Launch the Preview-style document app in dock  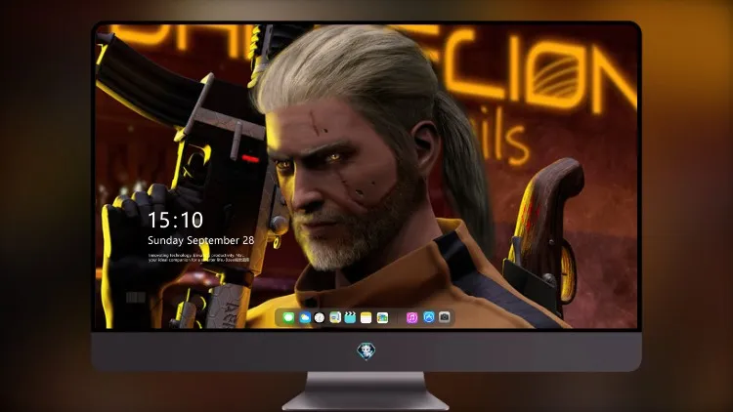[335, 317]
